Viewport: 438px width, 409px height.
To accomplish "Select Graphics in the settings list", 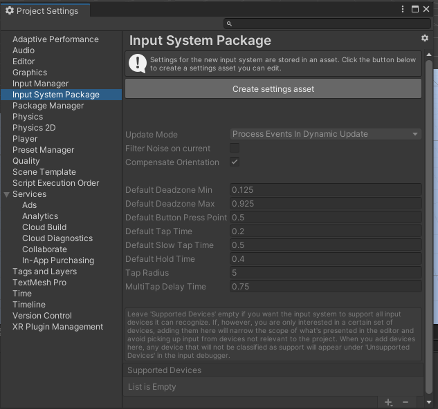I will click(x=30, y=73).
